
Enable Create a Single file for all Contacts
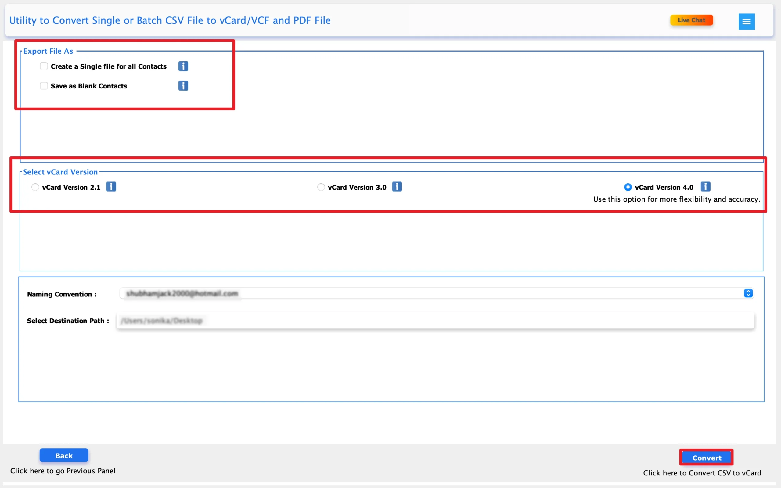pyautogui.click(x=44, y=66)
